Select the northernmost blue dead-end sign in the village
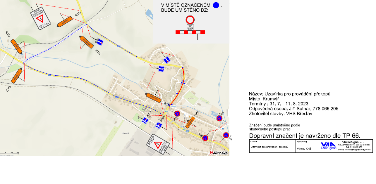376x184 pixels. [x=167, y=60]
